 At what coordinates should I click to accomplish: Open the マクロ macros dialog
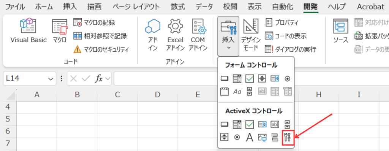[60, 30]
